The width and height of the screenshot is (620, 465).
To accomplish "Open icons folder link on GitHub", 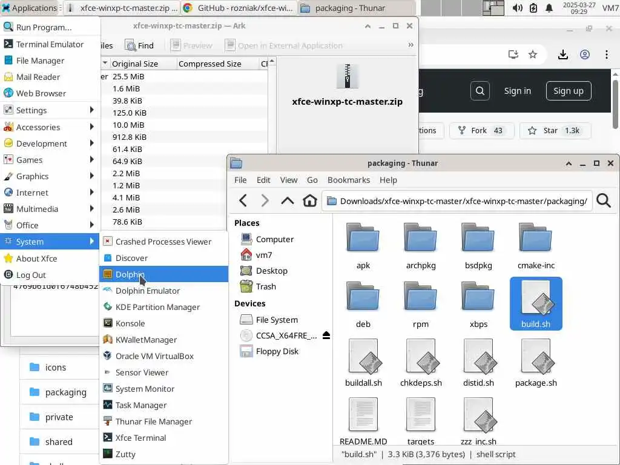I will (55, 367).
